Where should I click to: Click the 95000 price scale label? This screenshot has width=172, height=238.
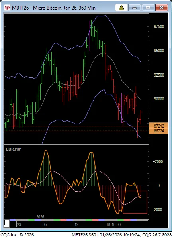[159, 51]
